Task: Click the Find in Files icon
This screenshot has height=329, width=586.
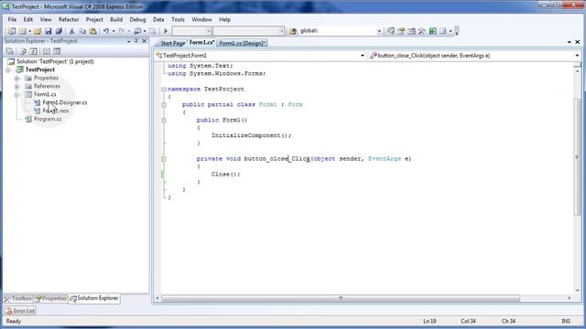Action: click(x=293, y=31)
